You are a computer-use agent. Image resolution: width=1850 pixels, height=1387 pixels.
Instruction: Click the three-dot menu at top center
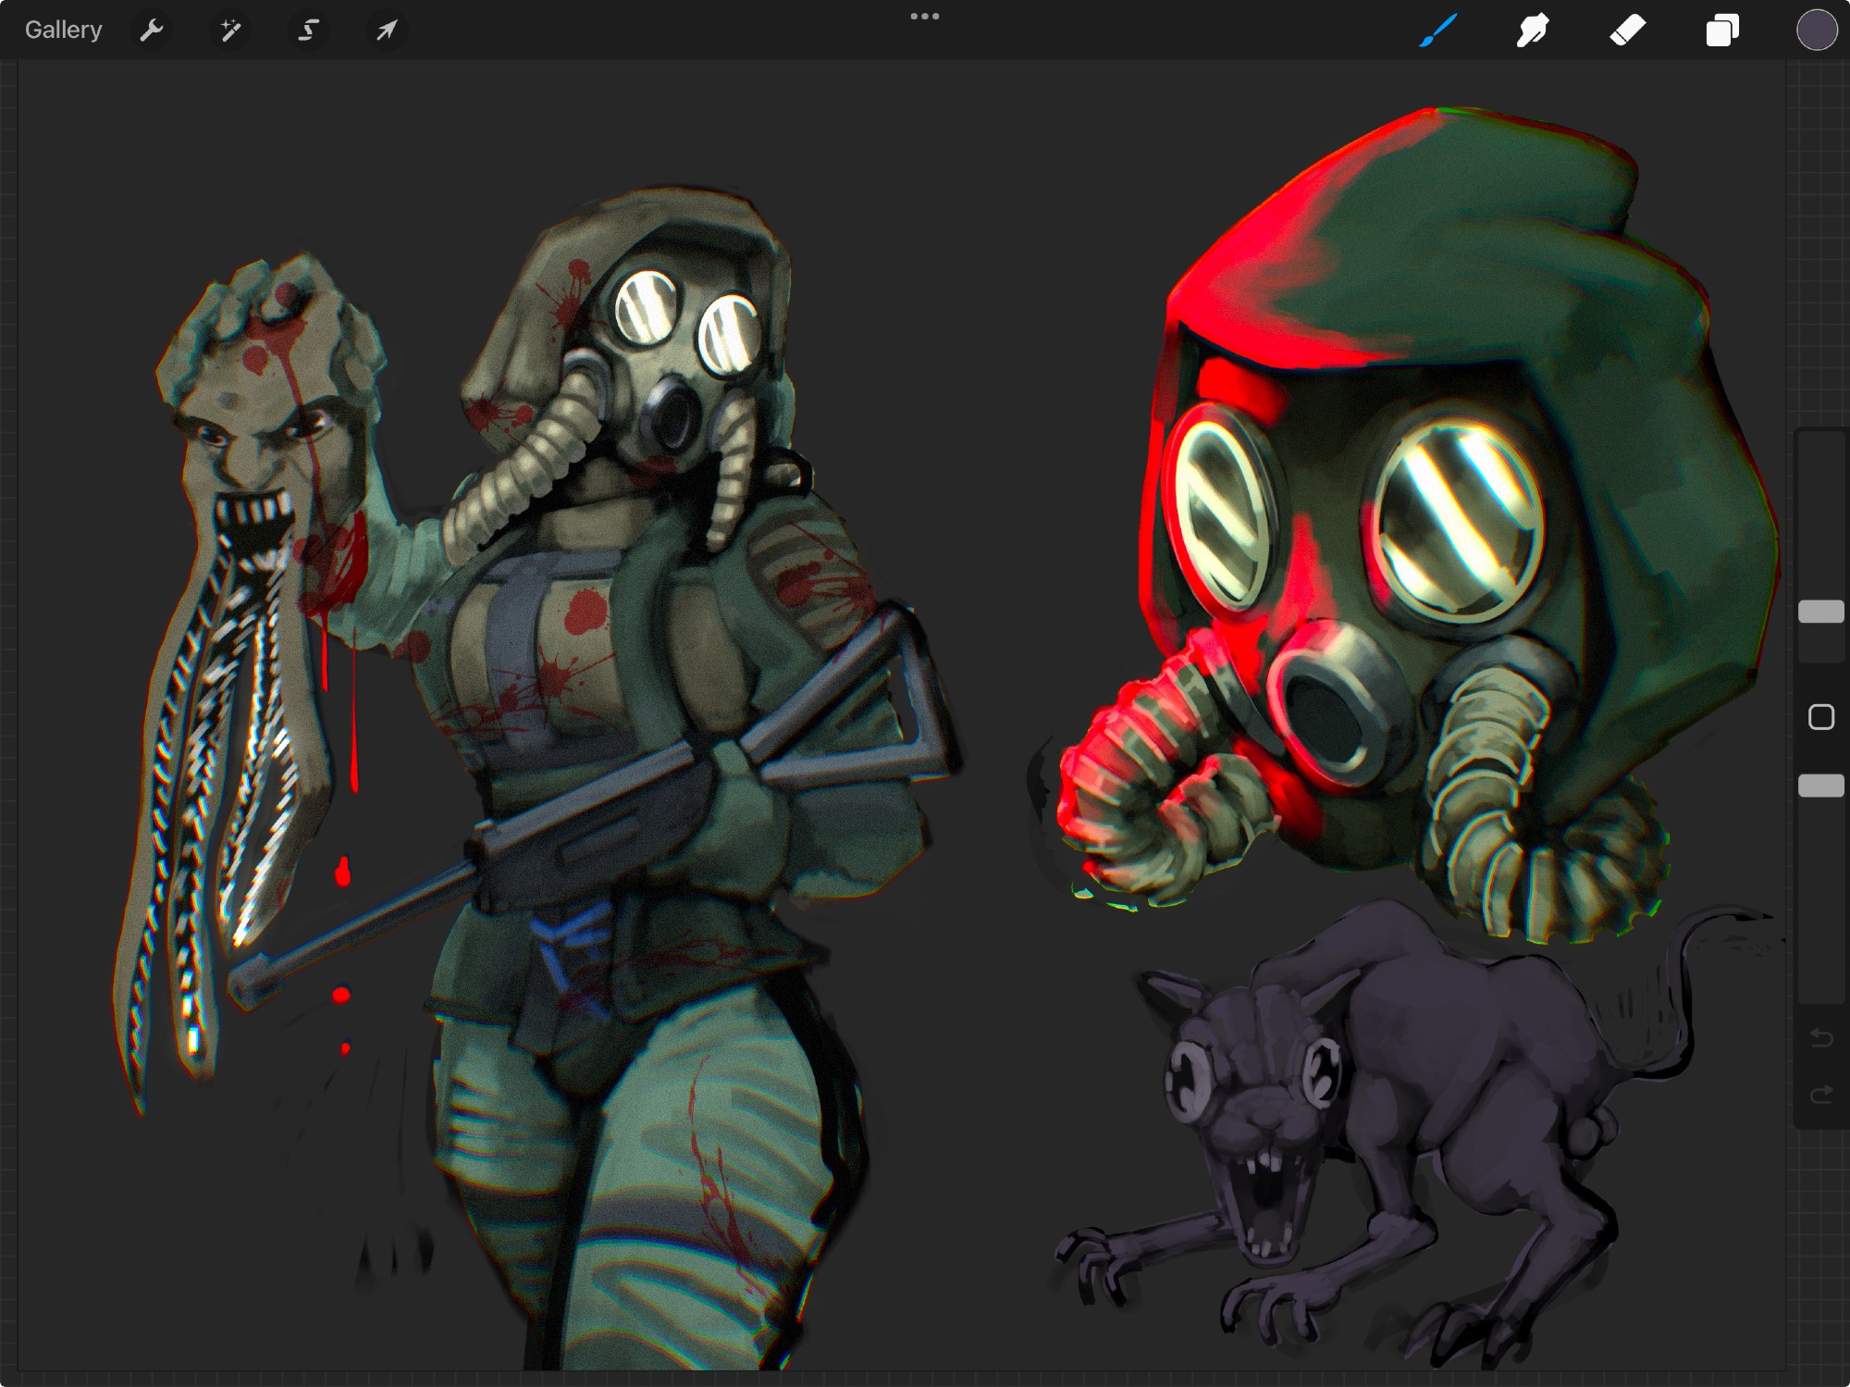[x=925, y=17]
